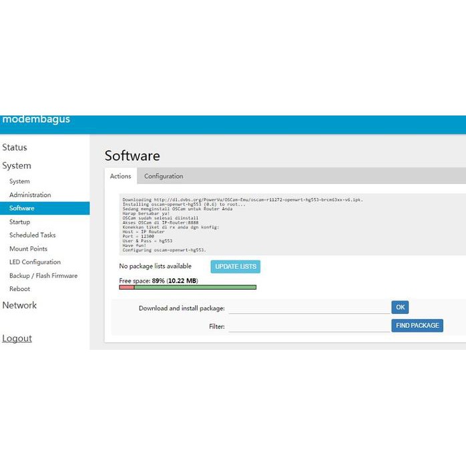Collapse the System menu section
Screen dimensions: 466x466
click(x=17, y=166)
